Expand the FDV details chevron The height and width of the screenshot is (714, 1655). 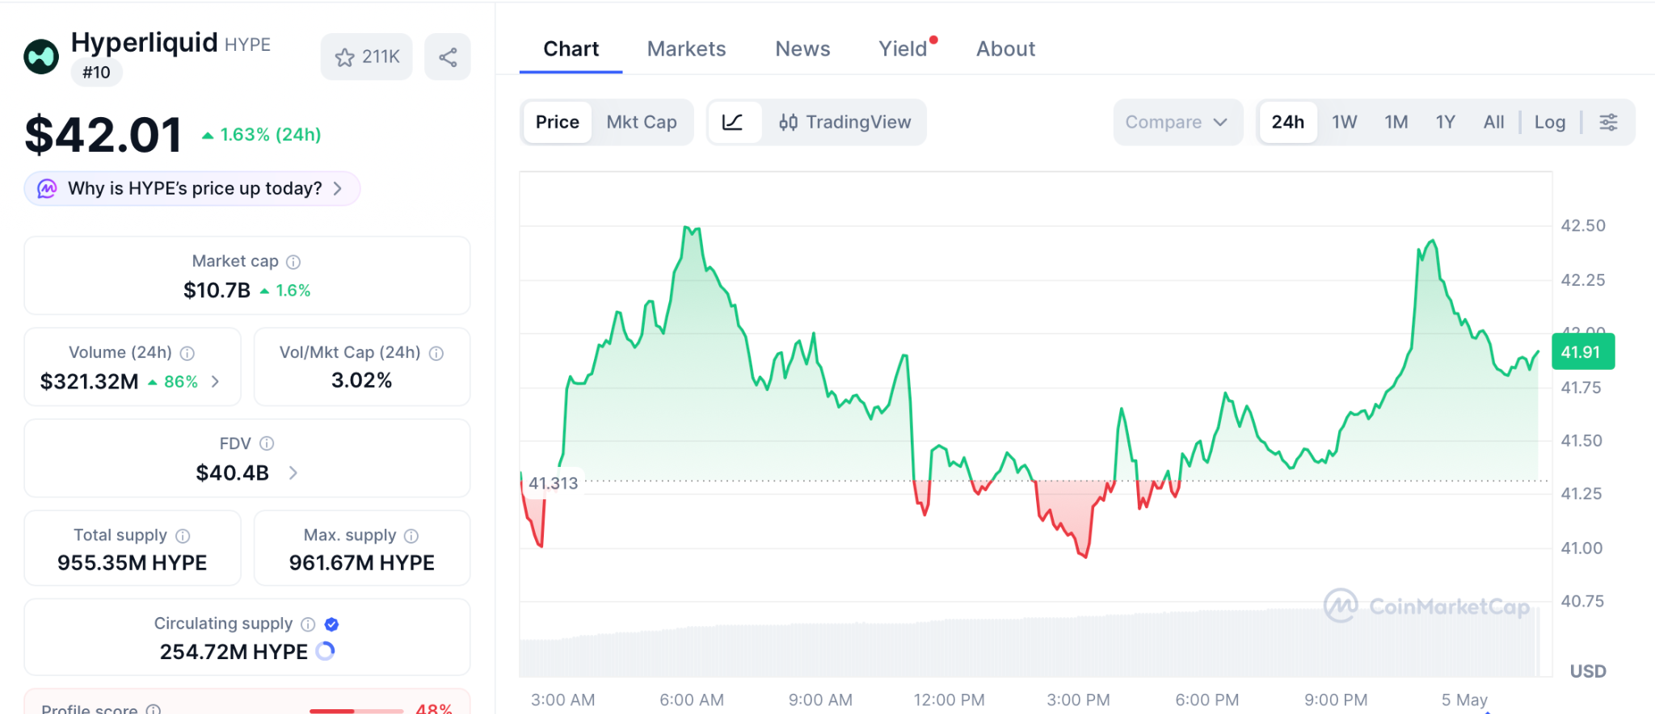pos(293,472)
